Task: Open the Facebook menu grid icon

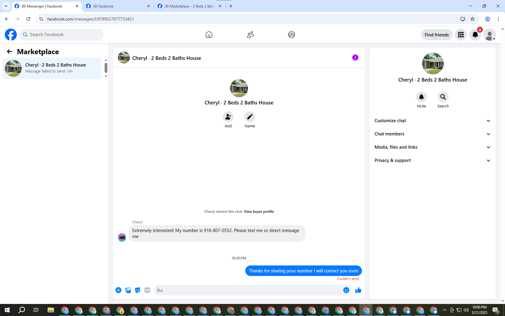Action: [461, 35]
